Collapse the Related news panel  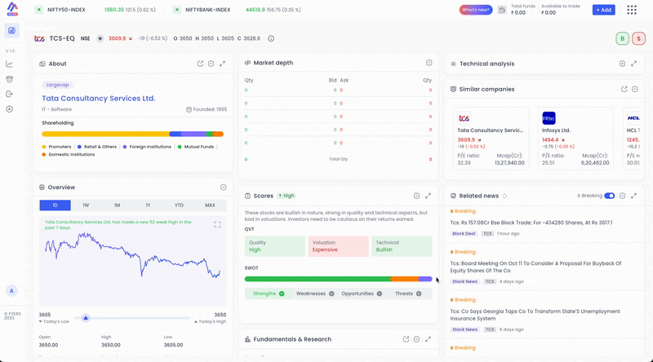(x=622, y=196)
